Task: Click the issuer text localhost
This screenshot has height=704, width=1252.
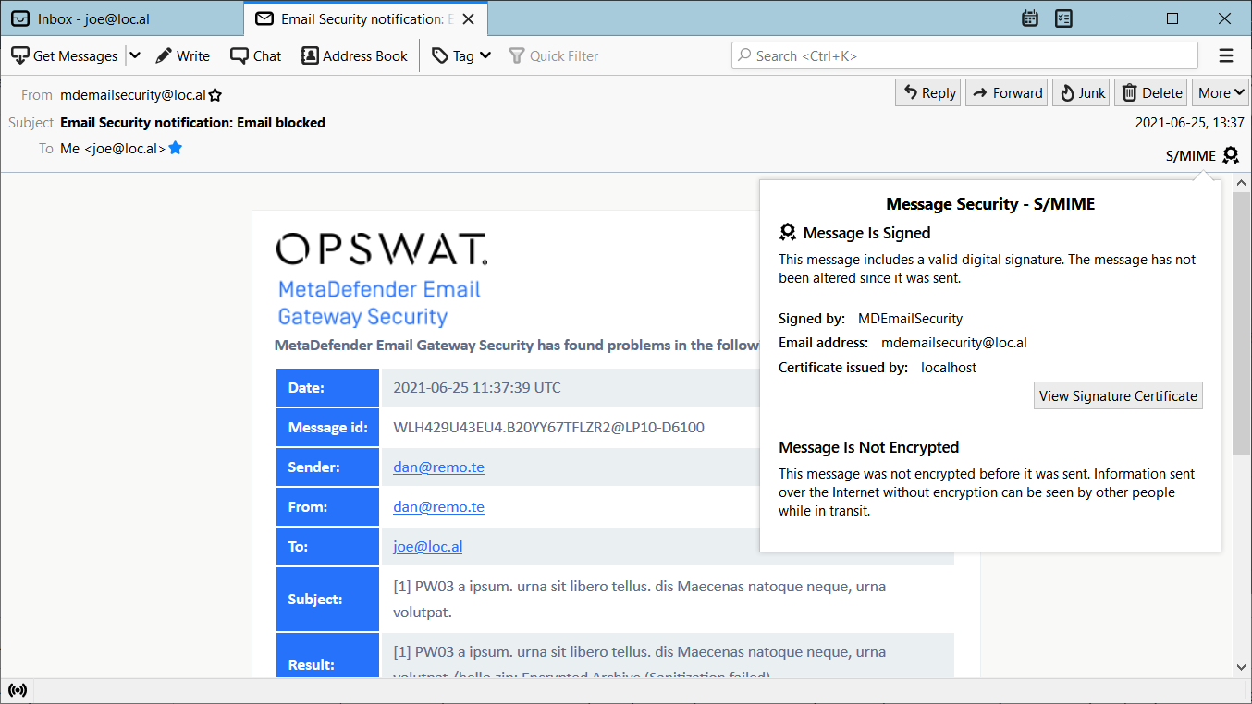Action: click(x=949, y=367)
